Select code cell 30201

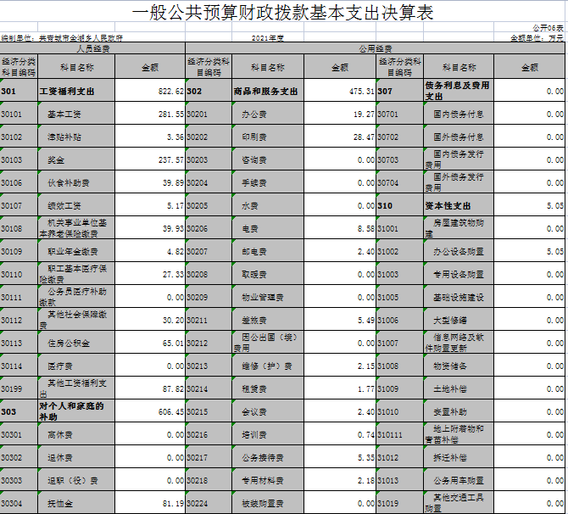206,114
